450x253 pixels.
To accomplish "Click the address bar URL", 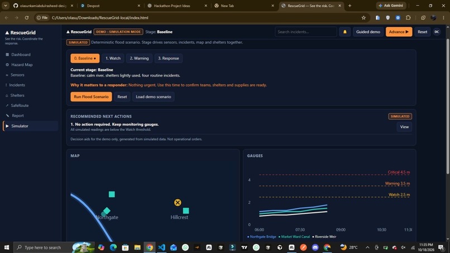I will point(100,18).
